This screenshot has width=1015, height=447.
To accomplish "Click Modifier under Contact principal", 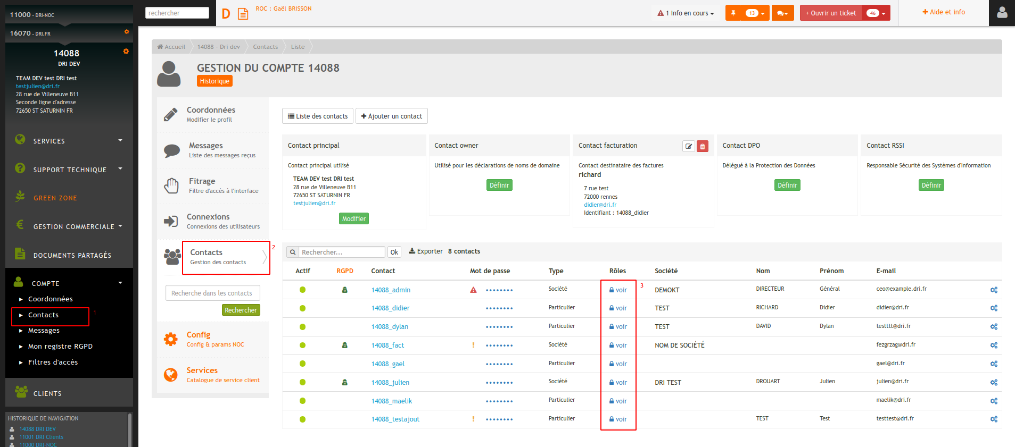I will click(354, 218).
